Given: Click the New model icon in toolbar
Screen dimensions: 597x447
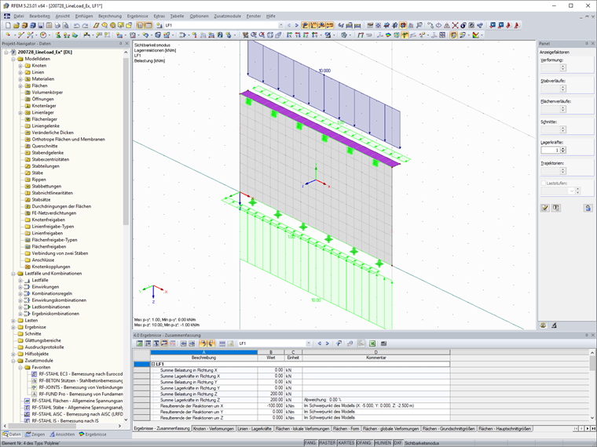Looking at the screenshot, I should click(8, 25).
